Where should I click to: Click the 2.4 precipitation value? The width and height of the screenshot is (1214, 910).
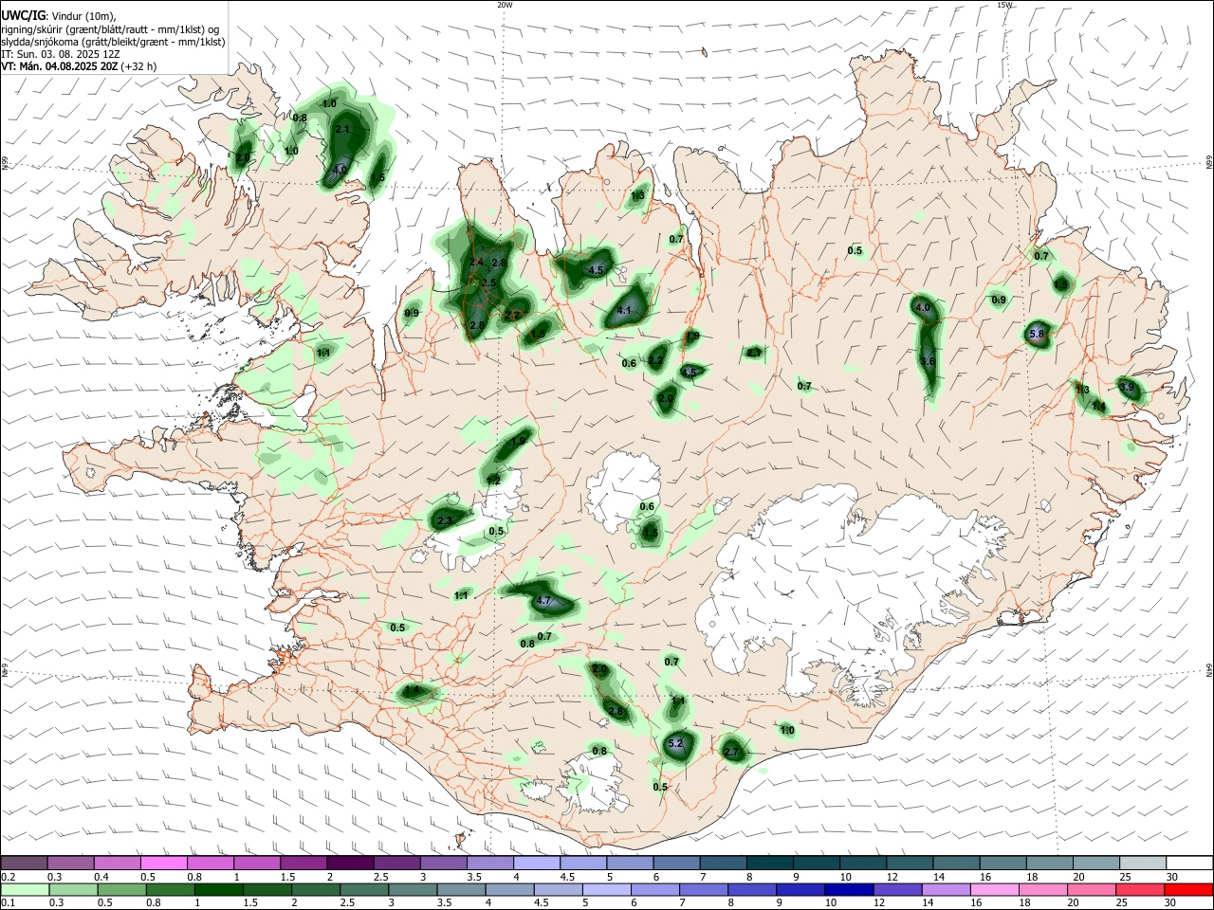(x=476, y=262)
